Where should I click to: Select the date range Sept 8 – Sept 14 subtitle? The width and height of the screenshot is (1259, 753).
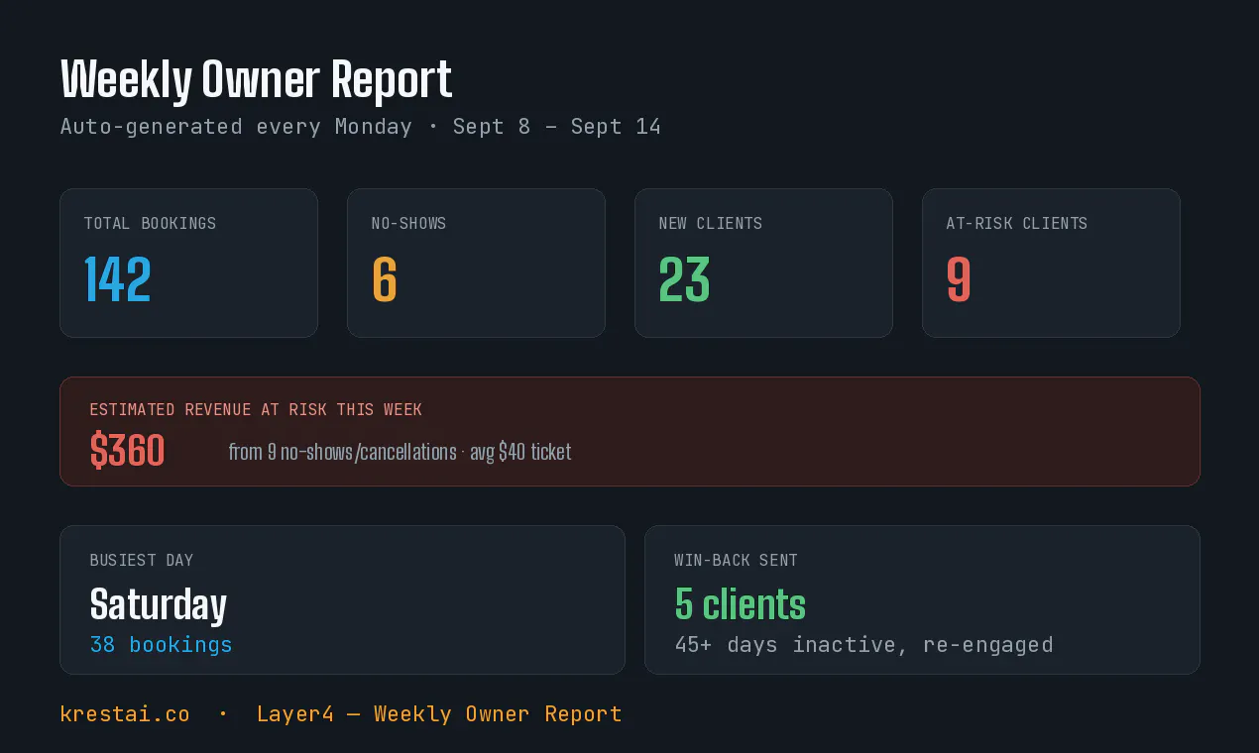[x=557, y=127]
